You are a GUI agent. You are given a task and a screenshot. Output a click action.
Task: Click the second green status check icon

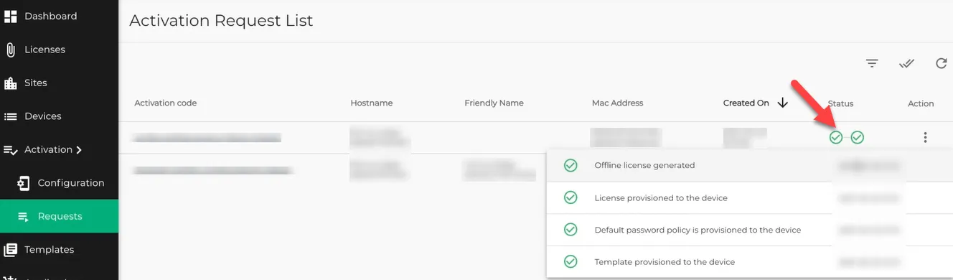tap(858, 137)
